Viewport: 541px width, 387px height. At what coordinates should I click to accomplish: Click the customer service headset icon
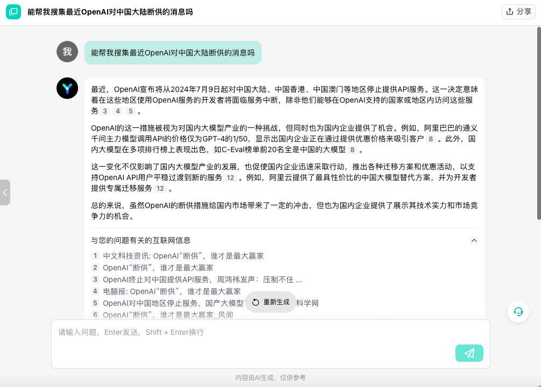(x=518, y=312)
